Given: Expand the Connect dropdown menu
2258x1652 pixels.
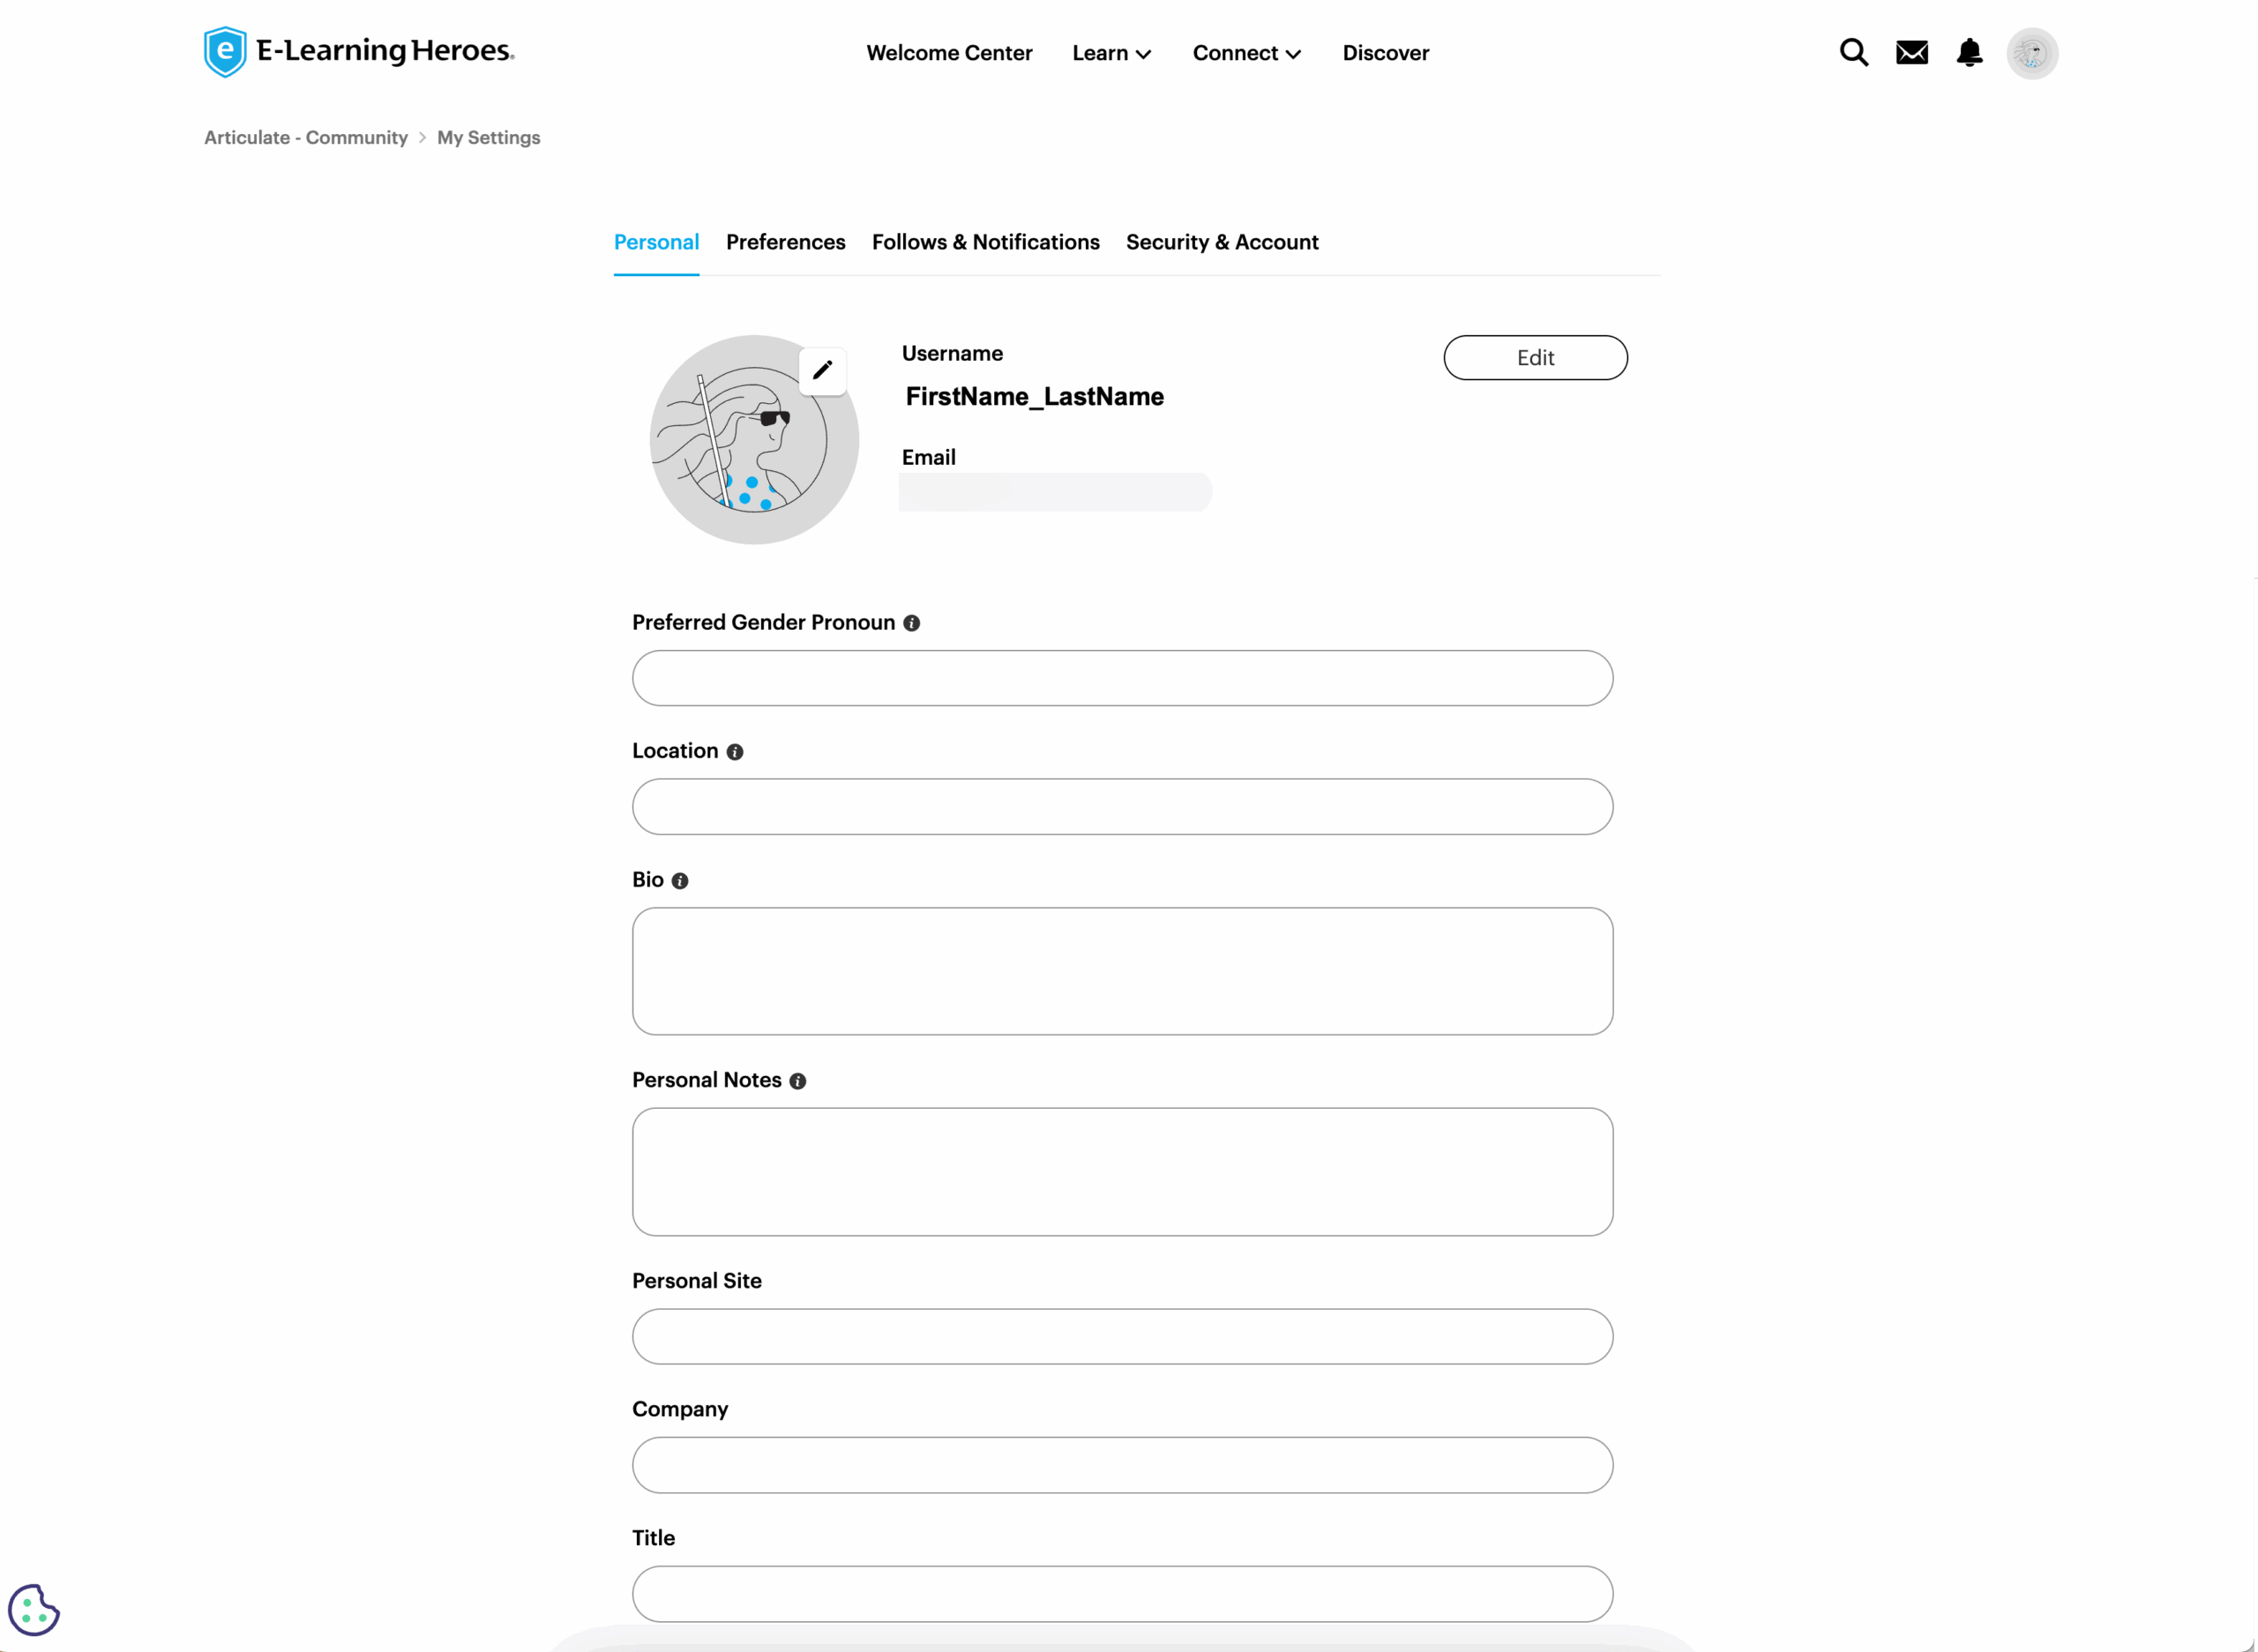Looking at the screenshot, I should coord(1246,53).
